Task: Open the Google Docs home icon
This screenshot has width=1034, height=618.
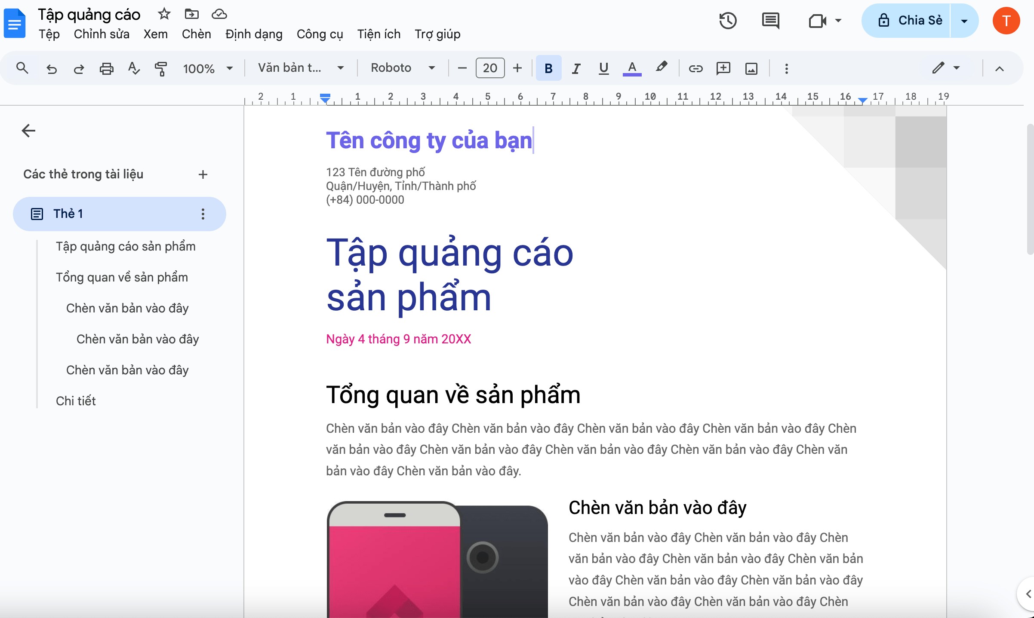Action: pos(15,24)
